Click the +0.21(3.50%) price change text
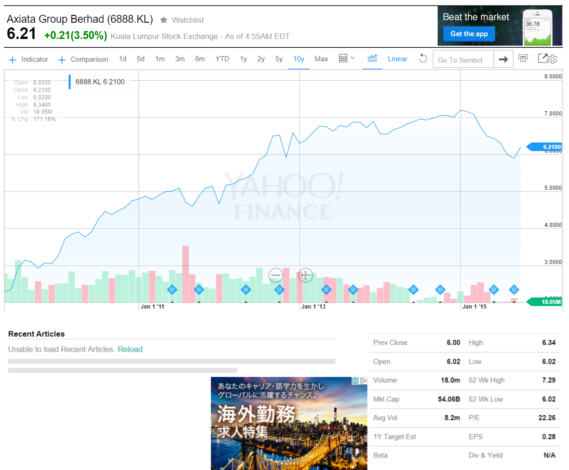 76,36
